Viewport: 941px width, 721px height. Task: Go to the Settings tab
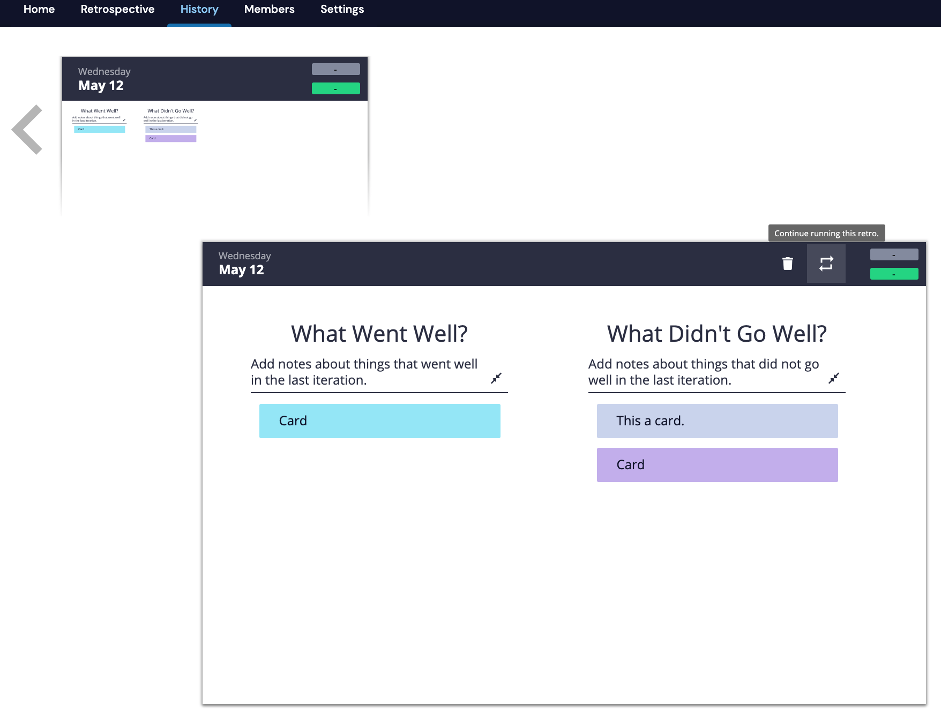click(x=342, y=10)
